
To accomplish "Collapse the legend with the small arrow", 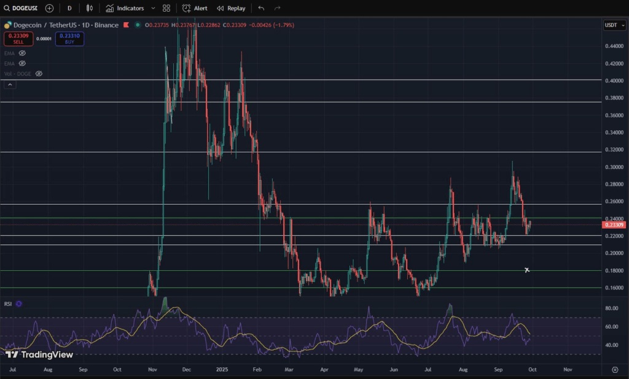I will [9, 84].
